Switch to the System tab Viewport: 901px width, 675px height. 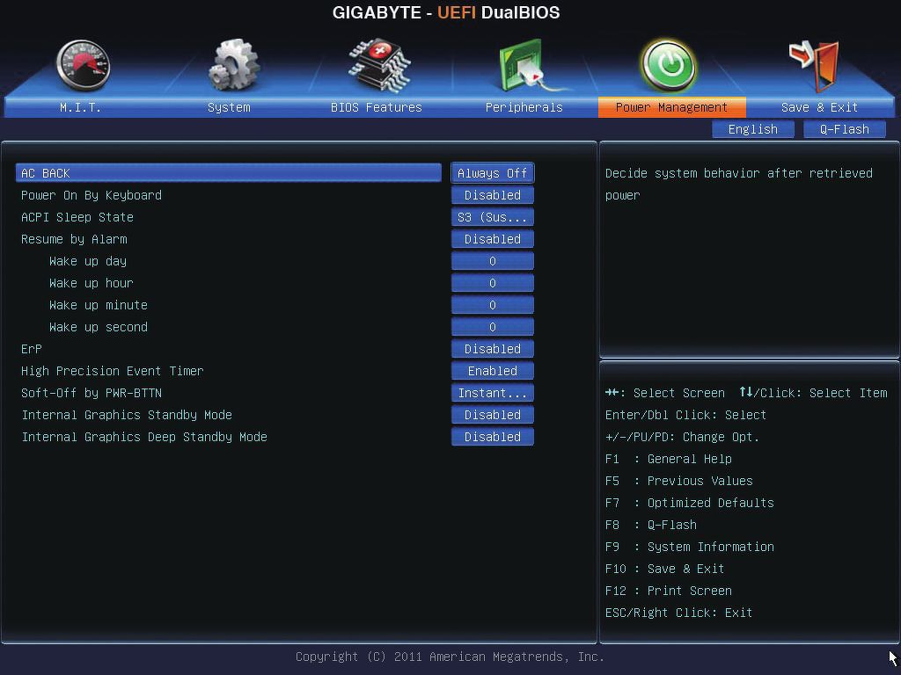coord(229,107)
